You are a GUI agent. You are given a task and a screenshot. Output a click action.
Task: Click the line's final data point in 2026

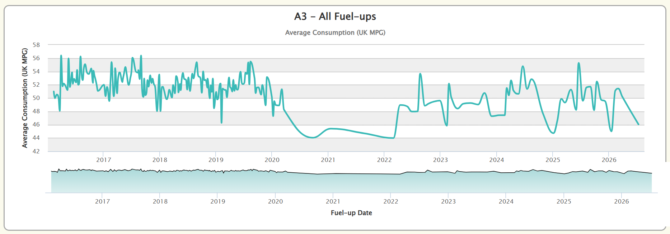point(638,124)
